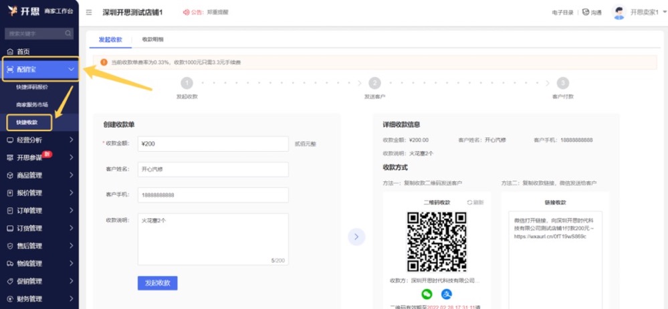Click the step 3 客户付款 circle
The height and width of the screenshot is (309, 668).
click(563, 83)
